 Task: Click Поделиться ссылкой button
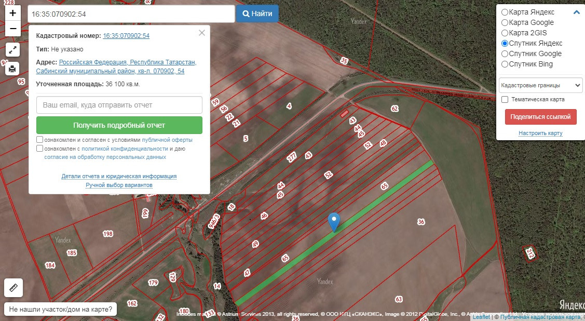540,117
